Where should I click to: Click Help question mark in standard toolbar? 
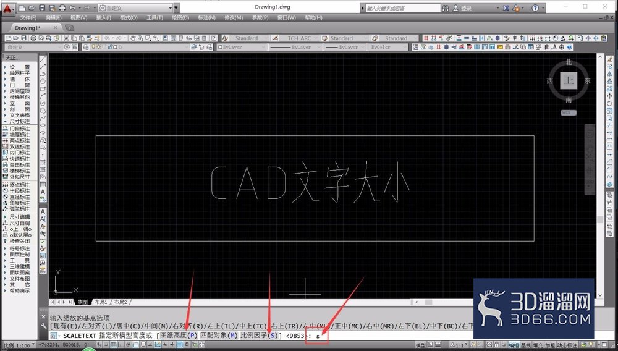(x=214, y=38)
